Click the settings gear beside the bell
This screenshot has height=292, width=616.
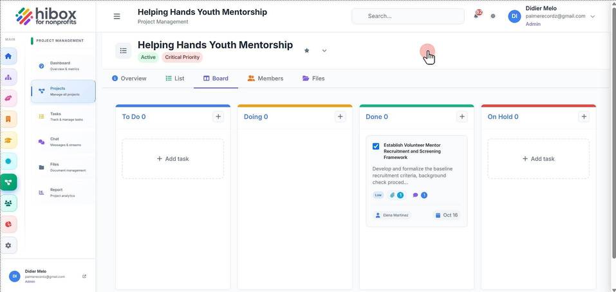point(493,16)
